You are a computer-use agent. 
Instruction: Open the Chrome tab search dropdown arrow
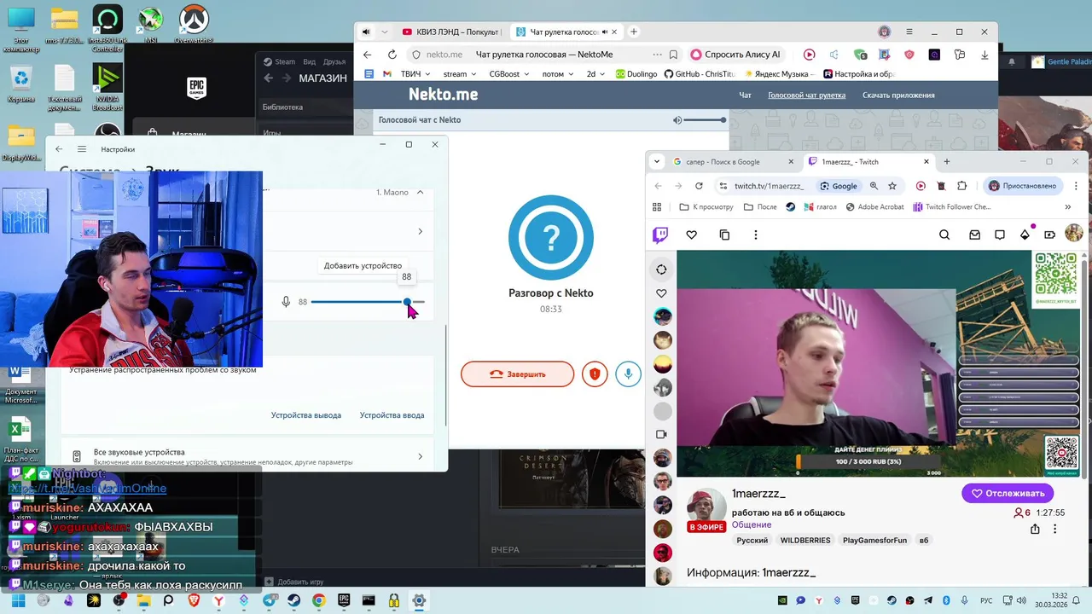[656, 161]
